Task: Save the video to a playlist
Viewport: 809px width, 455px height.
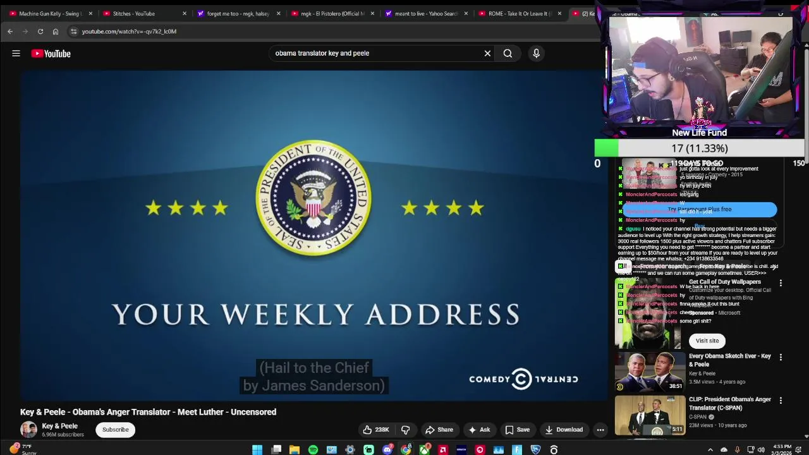Action: 517,430
